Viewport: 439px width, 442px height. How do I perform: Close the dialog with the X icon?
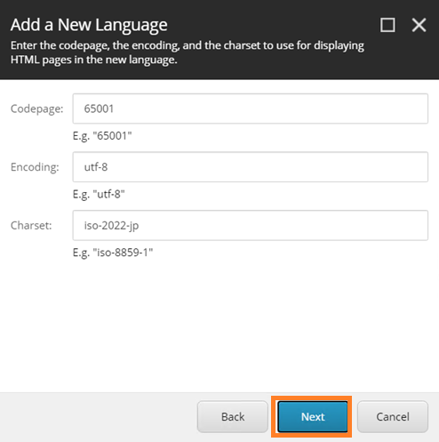(x=419, y=25)
